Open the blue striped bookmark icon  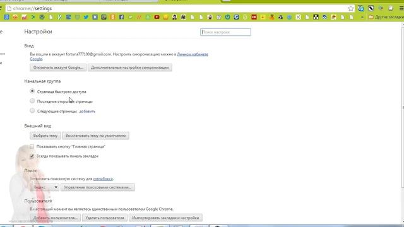(x=324, y=17)
